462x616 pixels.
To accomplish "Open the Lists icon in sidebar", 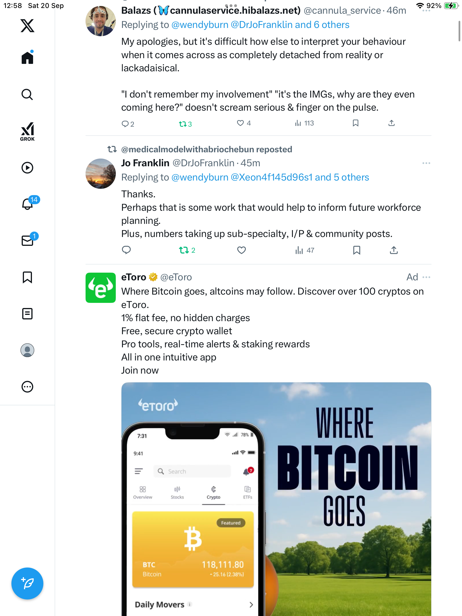I will (x=27, y=314).
